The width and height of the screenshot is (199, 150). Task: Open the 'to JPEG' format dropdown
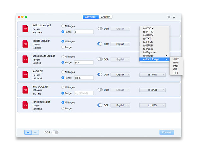(x=153, y=105)
